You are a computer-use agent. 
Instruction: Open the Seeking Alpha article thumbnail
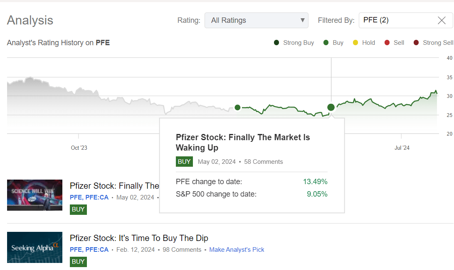[35, 247]
